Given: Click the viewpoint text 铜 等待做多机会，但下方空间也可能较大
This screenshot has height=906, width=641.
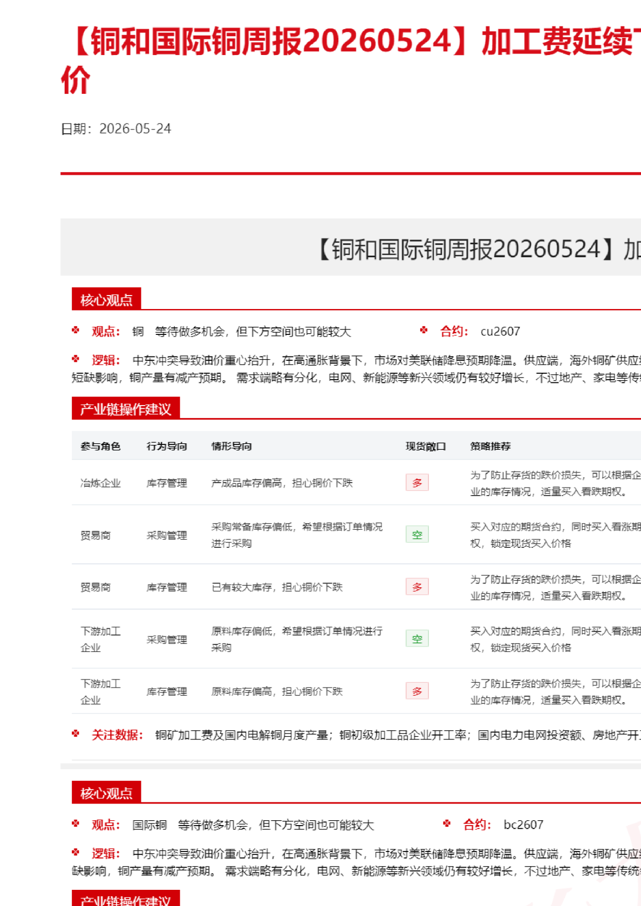Looking at the screenshot, I should [242, 331].
